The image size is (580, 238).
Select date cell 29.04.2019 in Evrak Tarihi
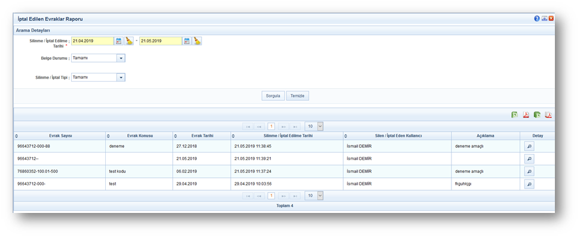(202, 184)
